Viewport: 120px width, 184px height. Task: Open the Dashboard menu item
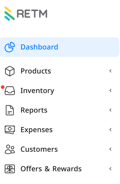point(60,47)
